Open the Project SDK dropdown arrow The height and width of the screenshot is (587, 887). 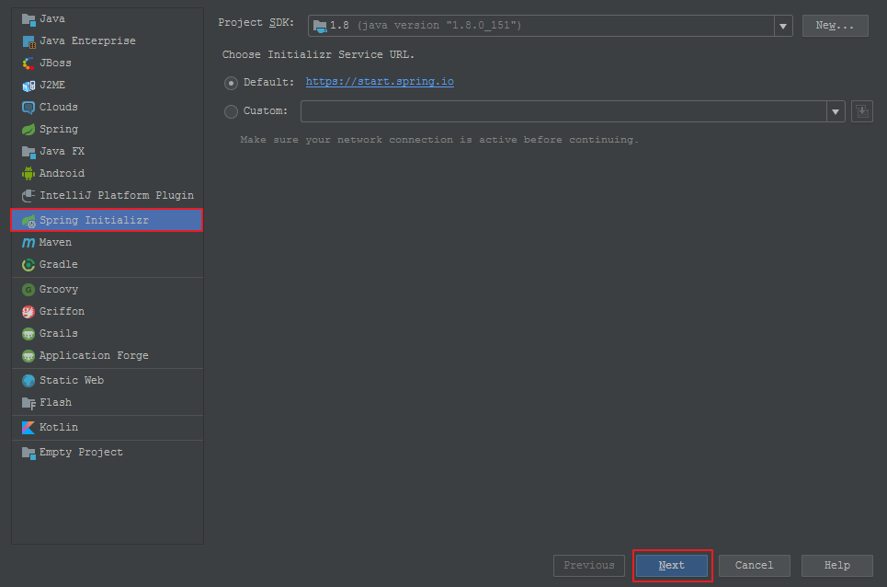pyautogui.click(x=783, y=26)
